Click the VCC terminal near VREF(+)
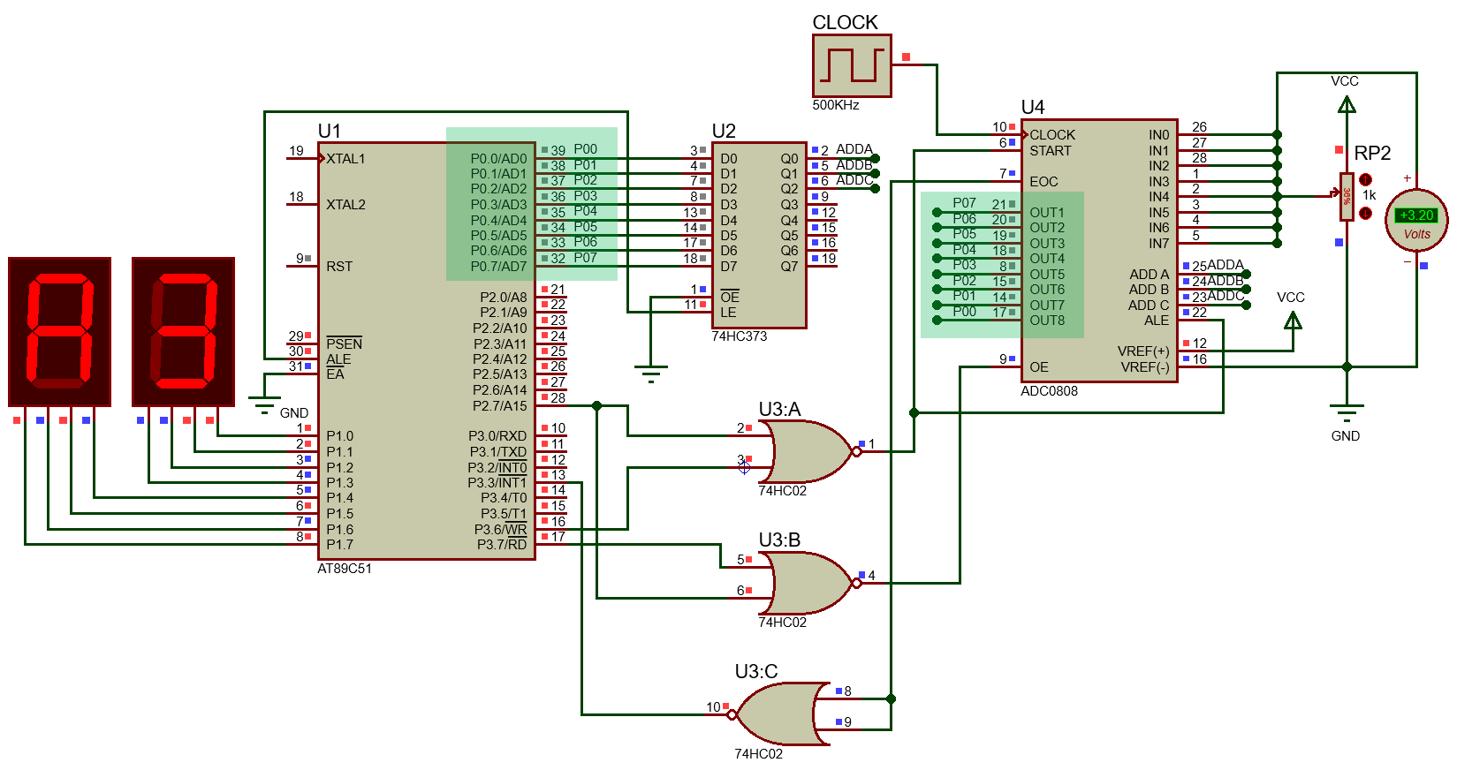This screenshot has width=1457, height=770. (1292, 321)
